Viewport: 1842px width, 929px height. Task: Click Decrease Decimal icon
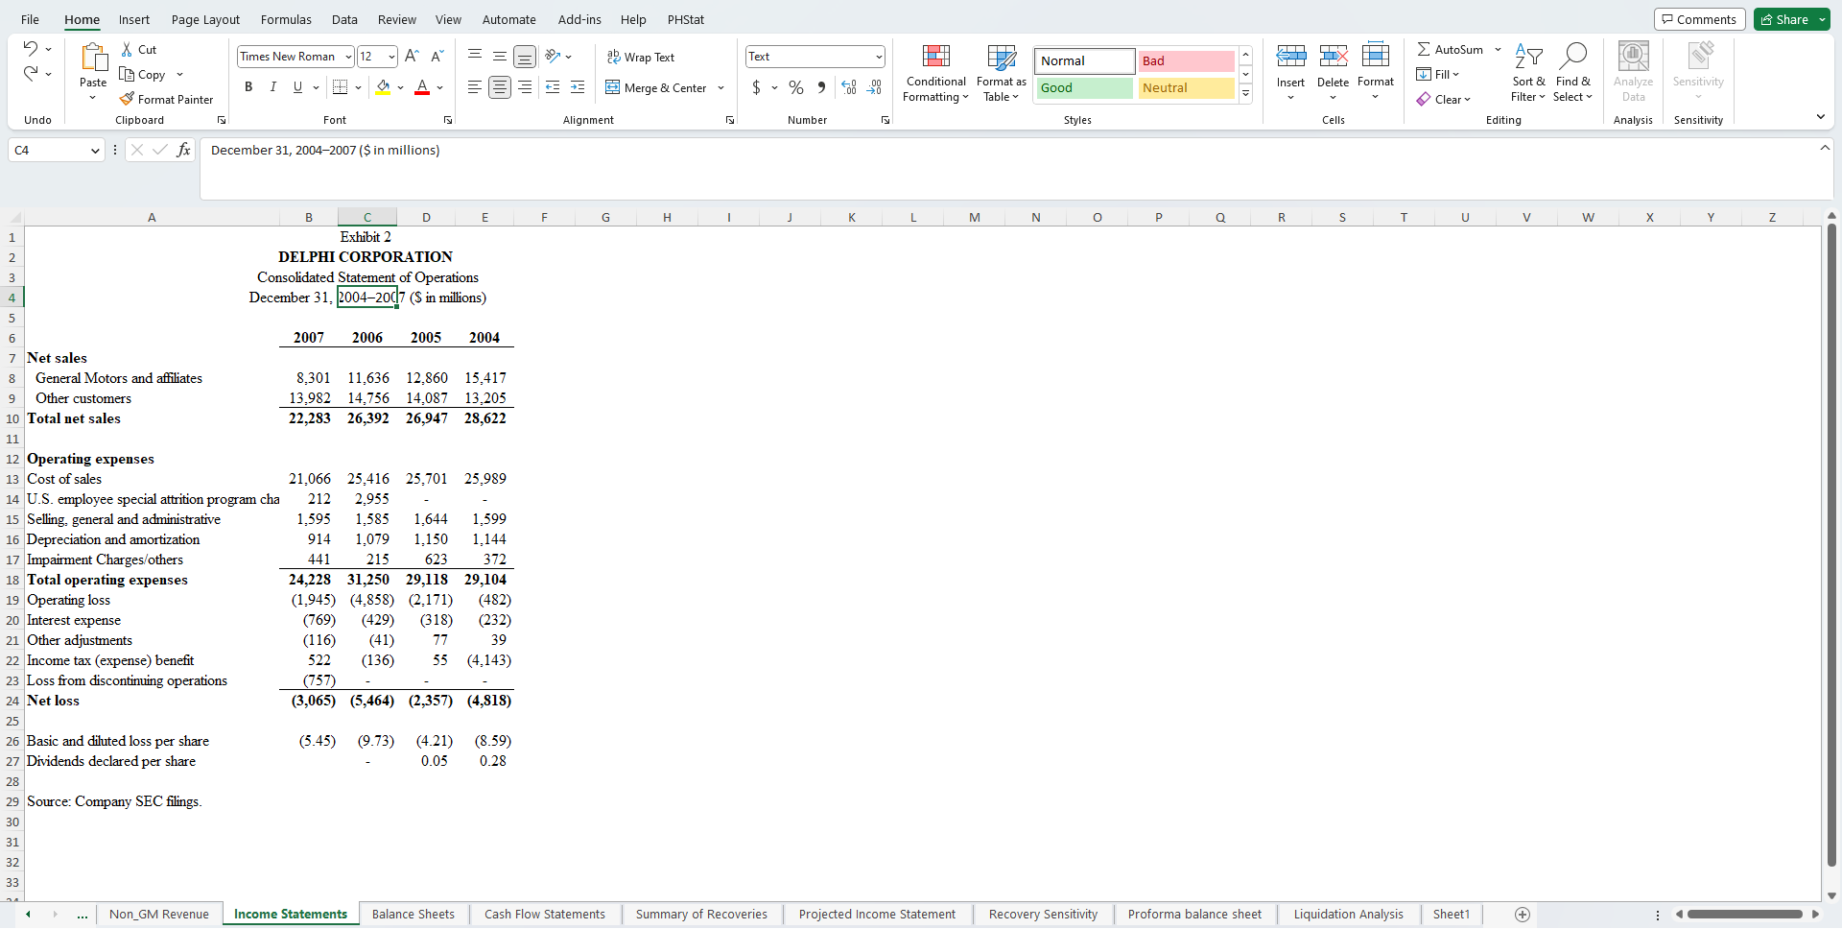point(874,87)
